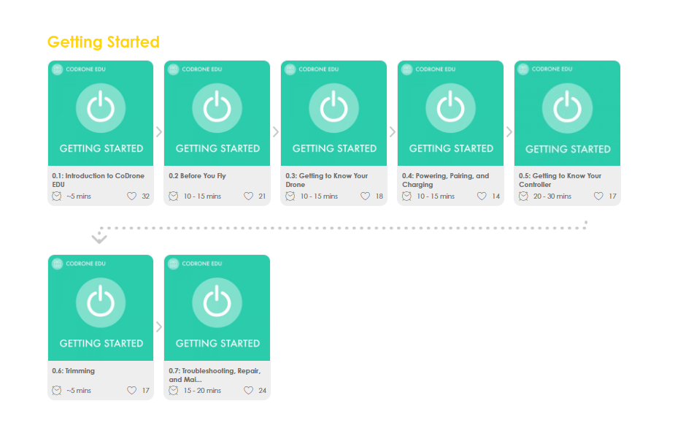Toggle heart on 0.2 Before You Fly
Image resolution: width=675 pixels, height=428 pixels.
pos(248,196)
